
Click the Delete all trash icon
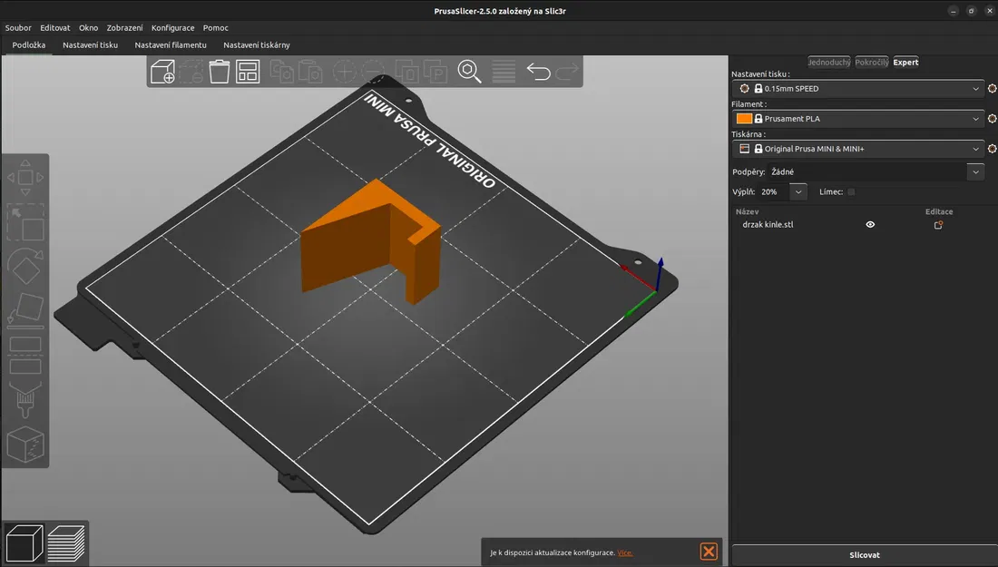(x=219, y=72)
